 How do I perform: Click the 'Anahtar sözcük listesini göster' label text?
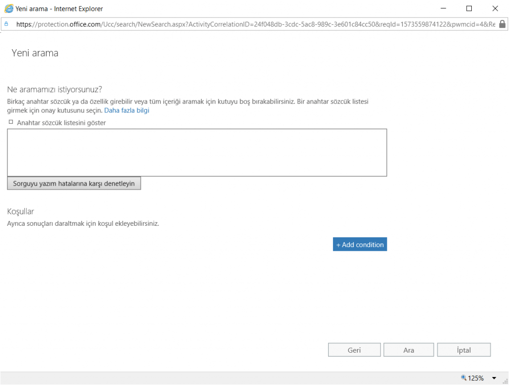61,122
